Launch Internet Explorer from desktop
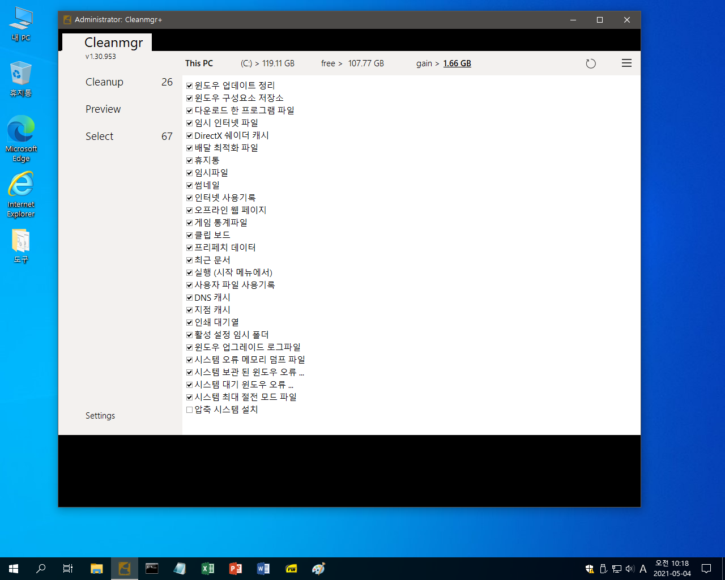 (21, 194)
